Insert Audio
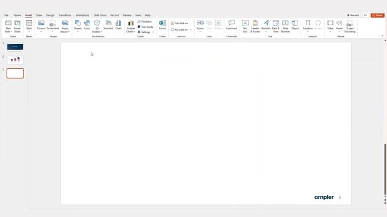Screen dimensions: 387x217 click(x=339, y=27)
